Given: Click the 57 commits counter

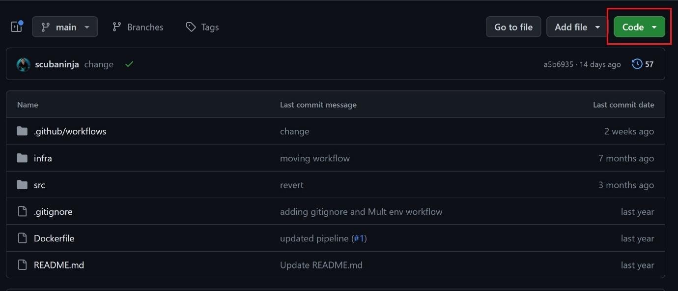Looking at the screenshot, I should [650, 64].
